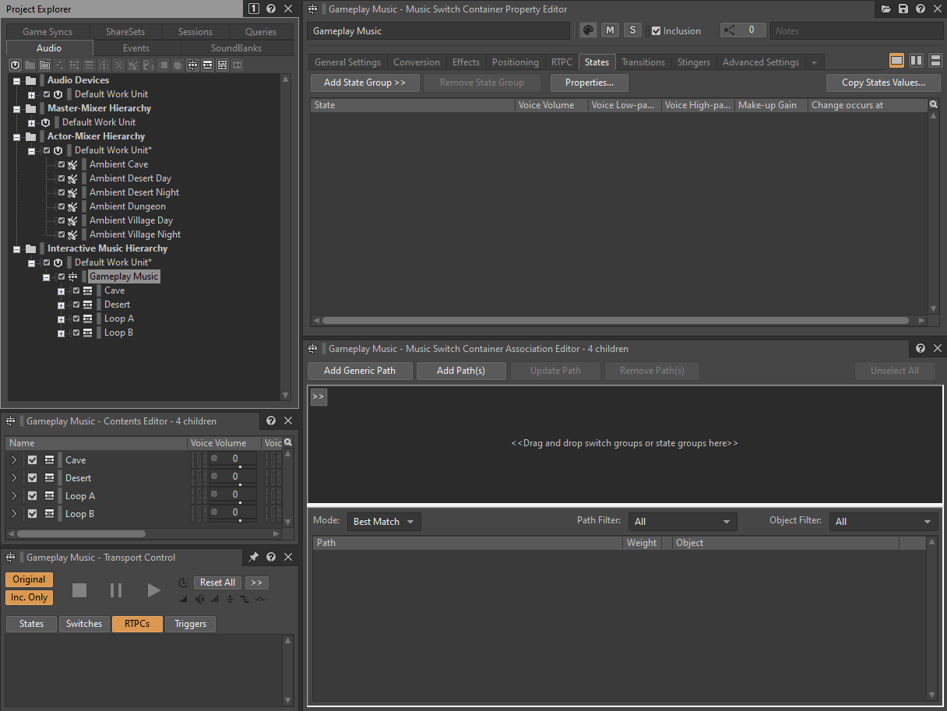This screenshot has height=711, width=947.
Task: Click Copy States Values... button
Action: (x=883, y=83)
